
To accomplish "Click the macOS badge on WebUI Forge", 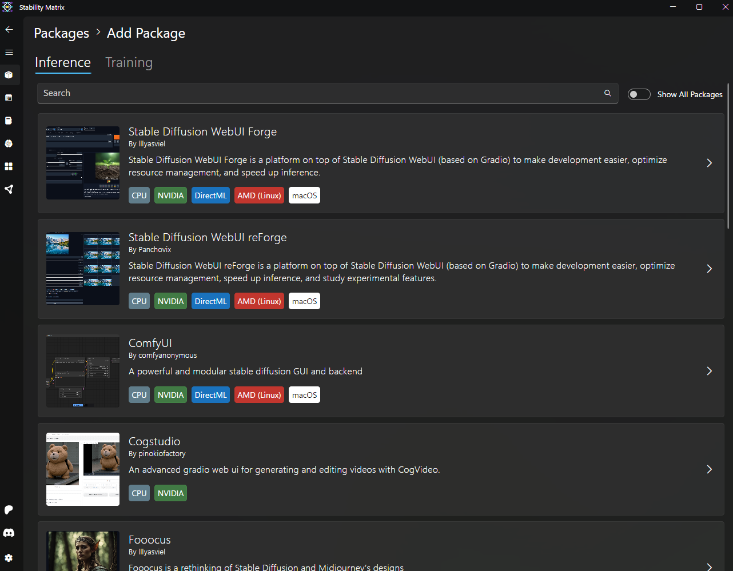I will 304,195.
